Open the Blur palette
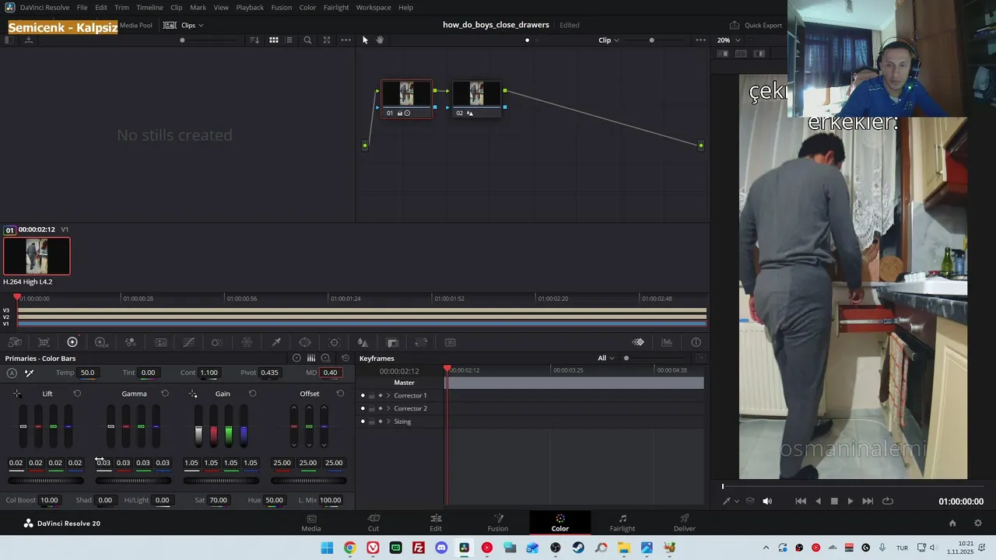This screenshot has height=560, width=996. tap(363, 342)
